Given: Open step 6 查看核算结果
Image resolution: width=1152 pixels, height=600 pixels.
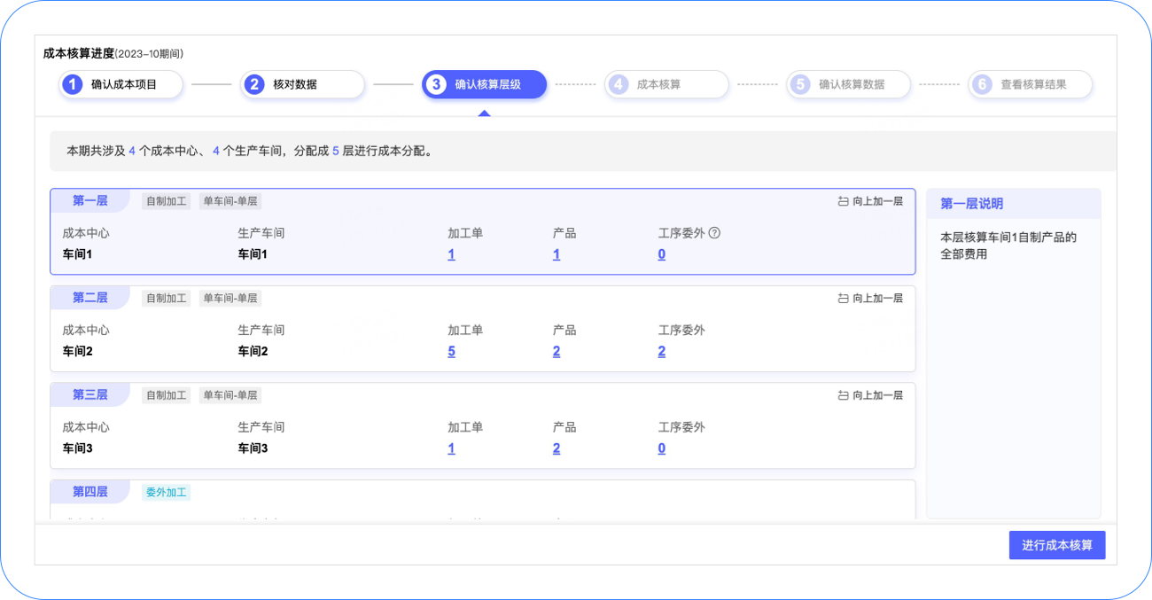Looking at the screenshot, I should pyautogui.click(x=1030, y=84).
